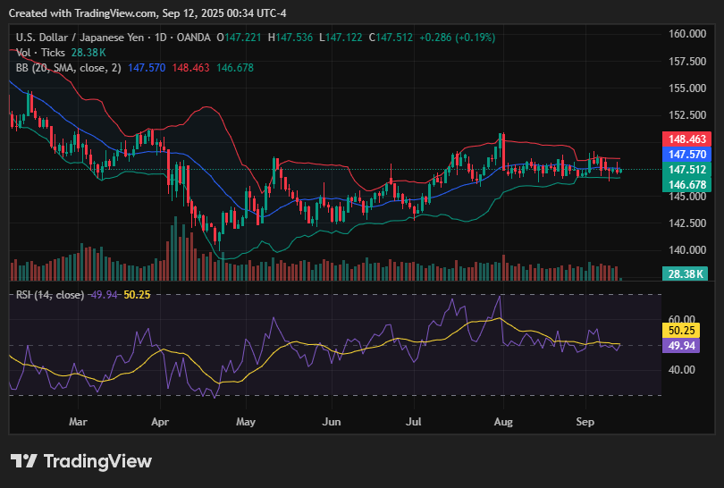Click the Aug label on time axis
Viewport: 724px width, 488px height.
pyautogui.click(x=503, y=422)
